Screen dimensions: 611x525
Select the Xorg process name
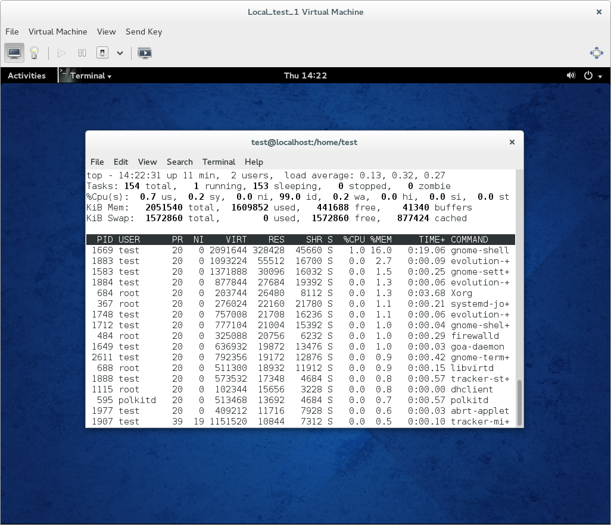(462, 293)
